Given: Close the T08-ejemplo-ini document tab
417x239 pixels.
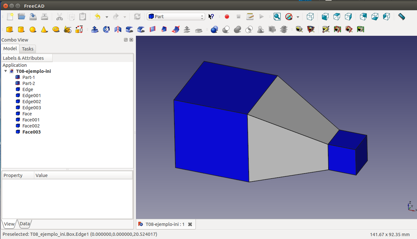Looking at the screenshot, I should [190, 224].
